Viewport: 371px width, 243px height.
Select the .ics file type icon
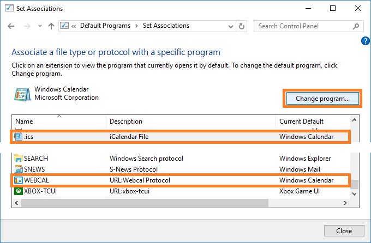[x=18, y=136]
